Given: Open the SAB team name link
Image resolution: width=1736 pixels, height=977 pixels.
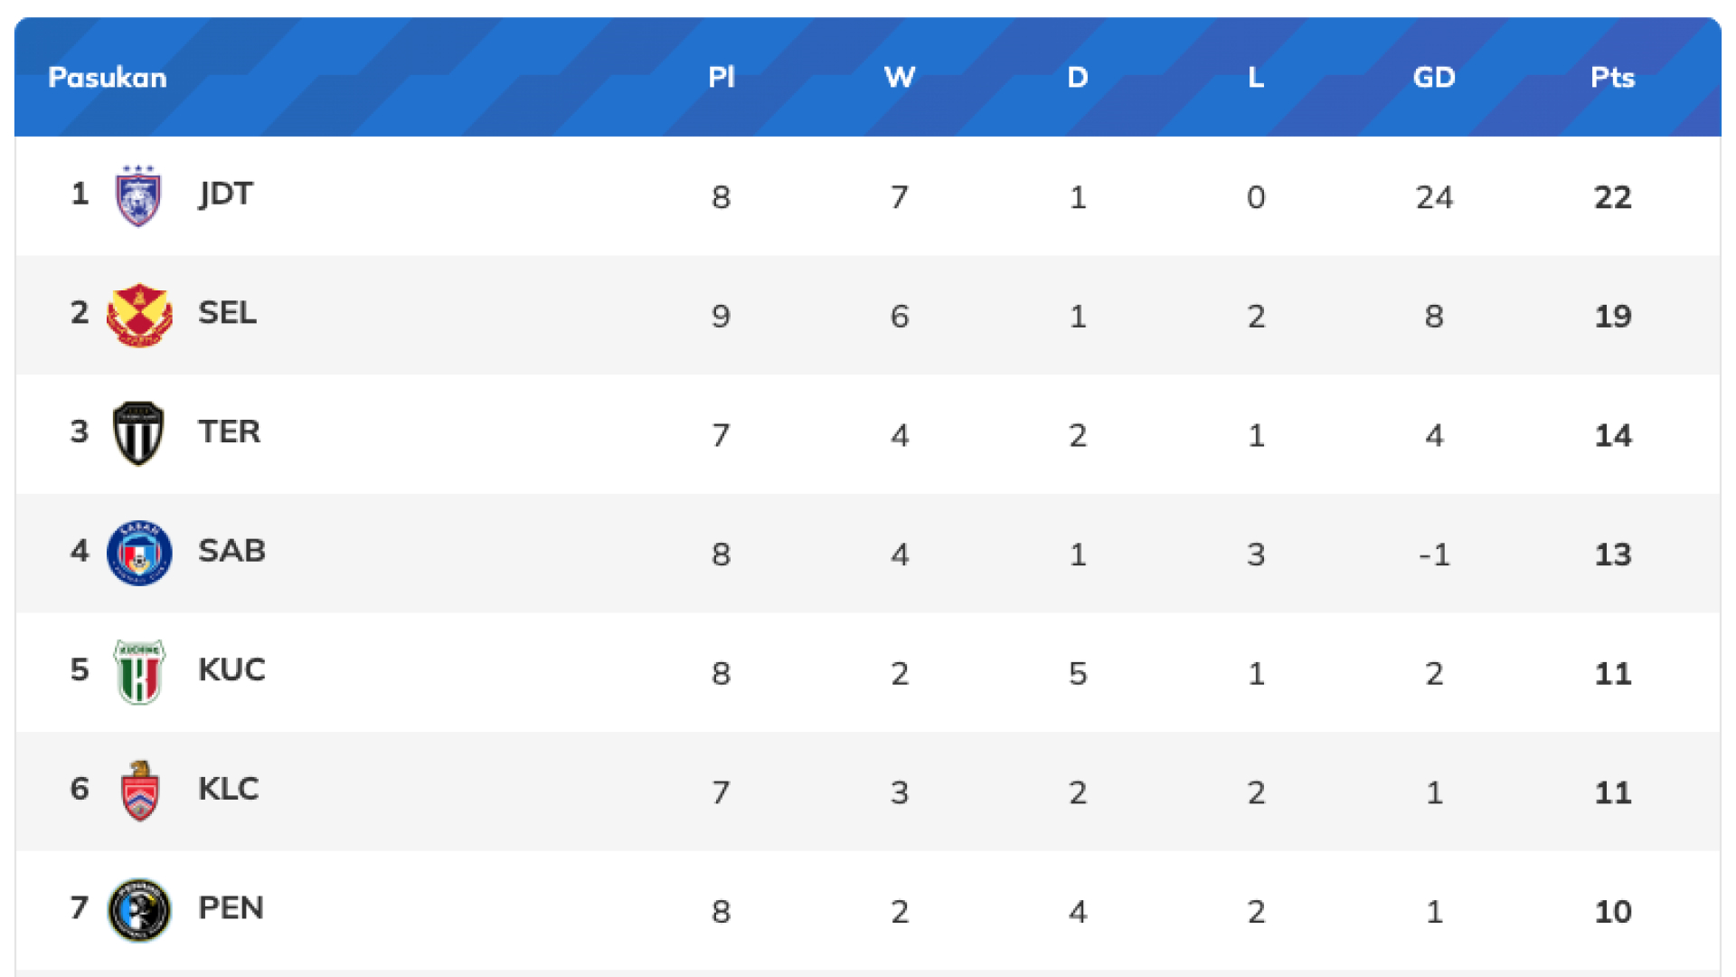Looking at the screenshot, I should coord(231,551).
